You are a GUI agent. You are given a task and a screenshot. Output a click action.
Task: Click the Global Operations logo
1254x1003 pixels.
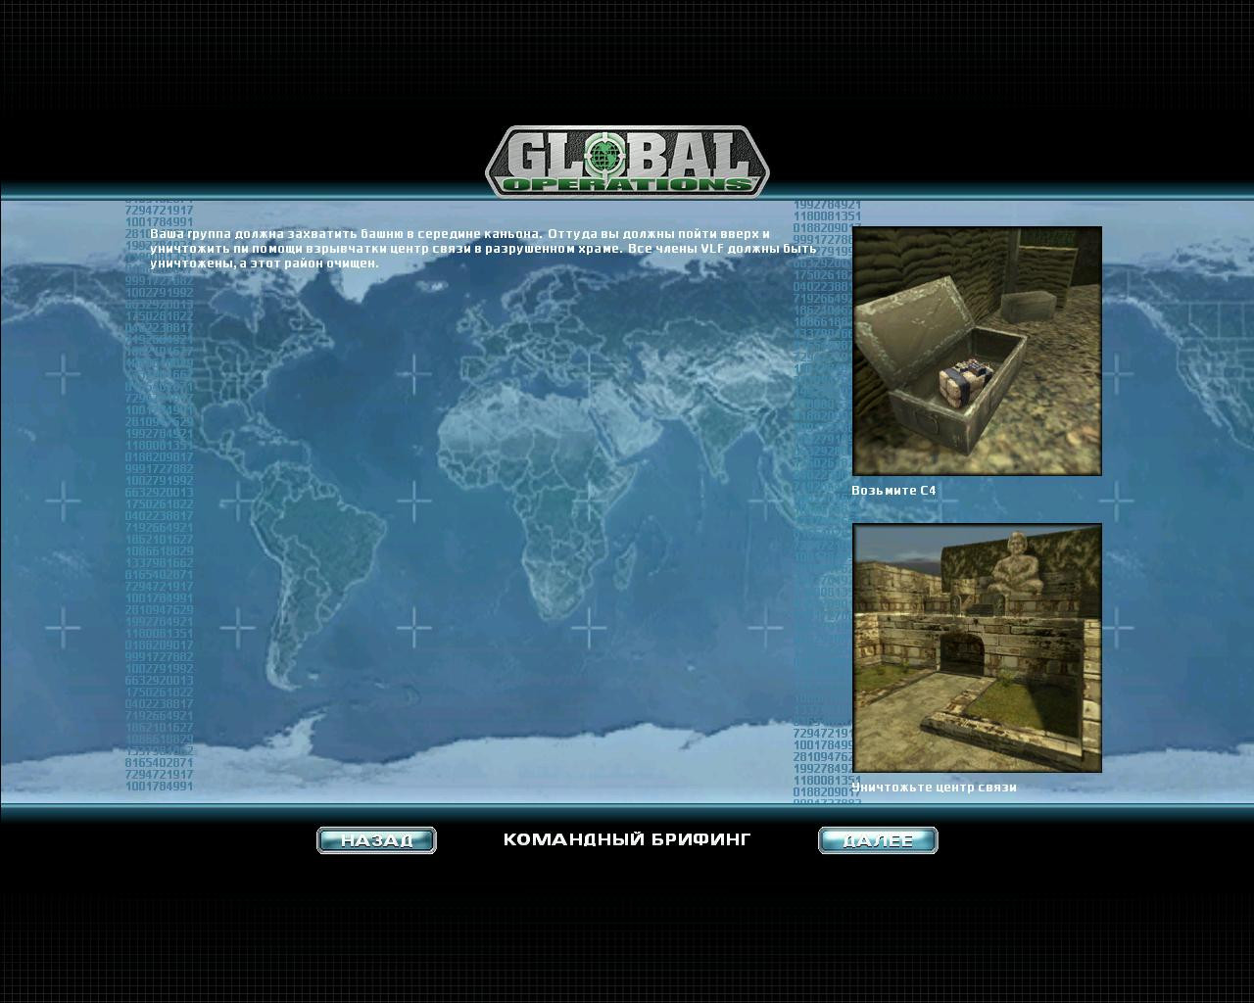click(627, 161)
